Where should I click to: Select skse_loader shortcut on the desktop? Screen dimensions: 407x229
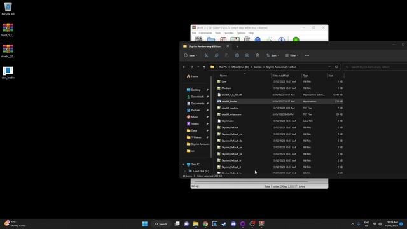[8, 73]
